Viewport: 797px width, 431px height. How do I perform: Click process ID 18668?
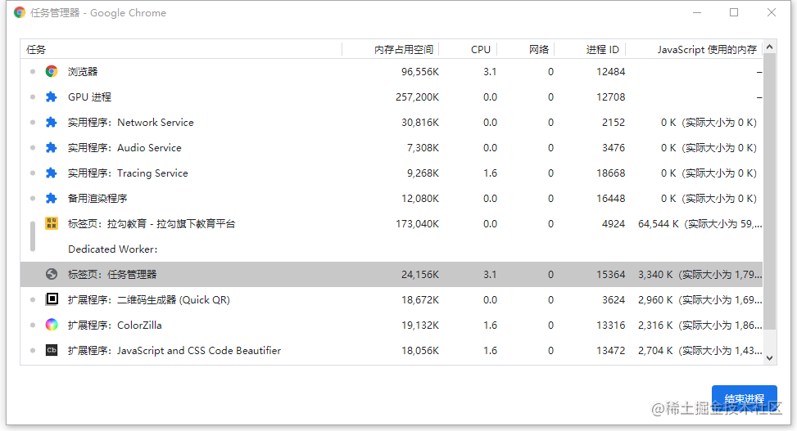(x=610, y=173)
